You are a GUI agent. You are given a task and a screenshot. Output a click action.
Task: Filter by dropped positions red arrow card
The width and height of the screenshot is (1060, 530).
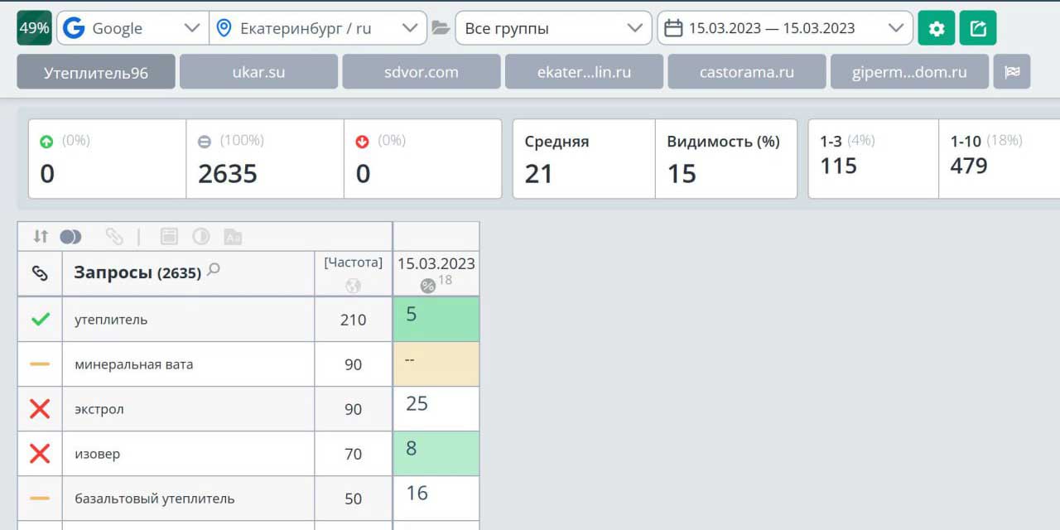[x=422, y=159]
